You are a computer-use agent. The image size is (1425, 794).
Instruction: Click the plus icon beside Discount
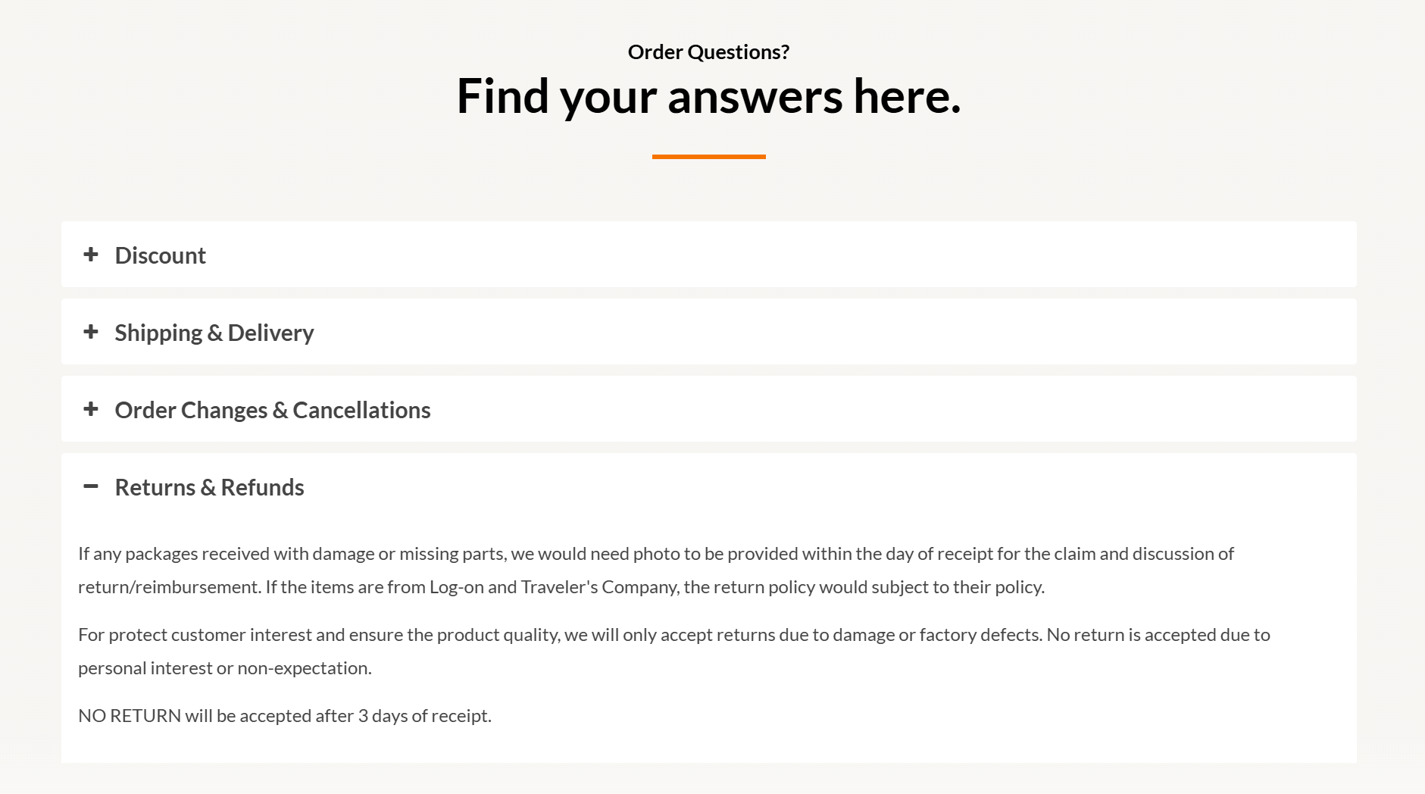(x=91, y=255)
